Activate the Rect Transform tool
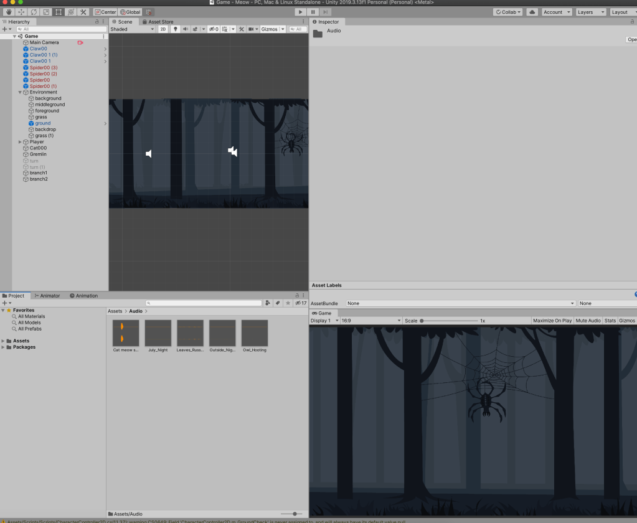This screenshot has width=637, height=523. pyautogui.click(x=59, y=12)
